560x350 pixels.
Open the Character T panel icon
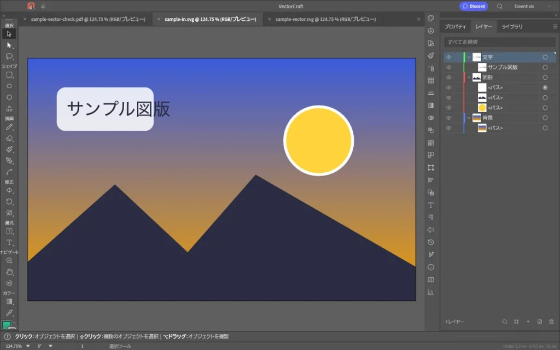pos(431,205)
